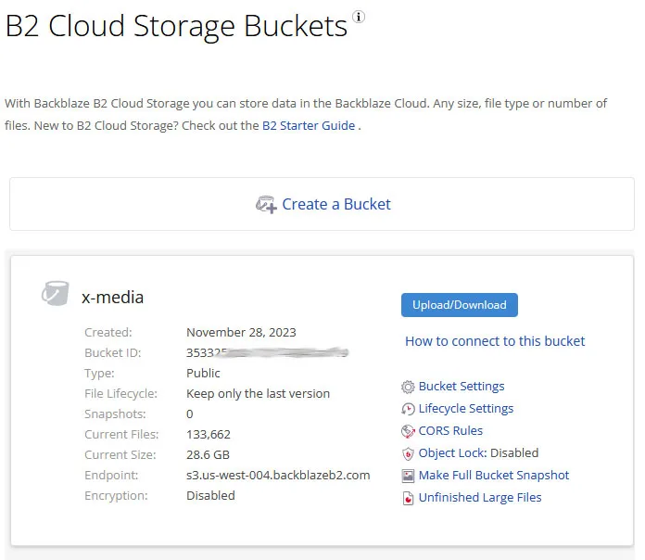This screenshot has height=560, width=645.
Task: Click the Create a Bucket link
Action: (x=336, y=204)
